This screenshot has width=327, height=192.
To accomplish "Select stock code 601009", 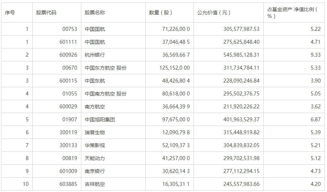I will [x=68, y=171].
